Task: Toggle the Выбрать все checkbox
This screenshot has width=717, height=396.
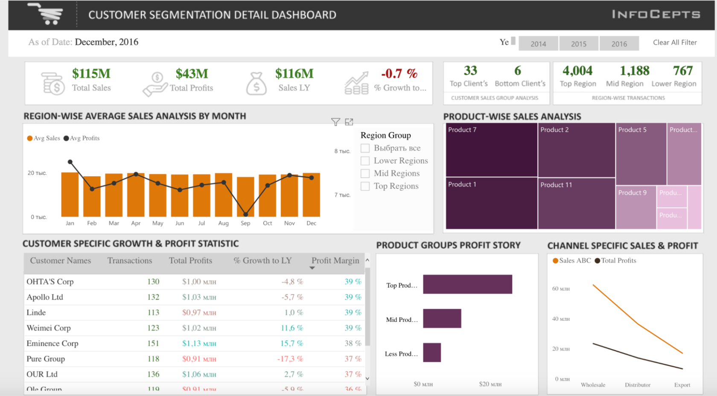Action: (365, 148)
